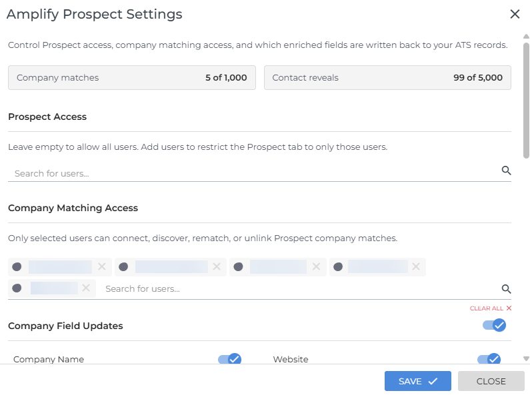Click the vertical scrollbar thumb

526,101
